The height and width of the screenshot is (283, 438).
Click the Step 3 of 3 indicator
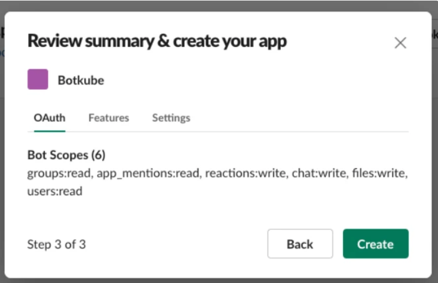pos(57,244)
